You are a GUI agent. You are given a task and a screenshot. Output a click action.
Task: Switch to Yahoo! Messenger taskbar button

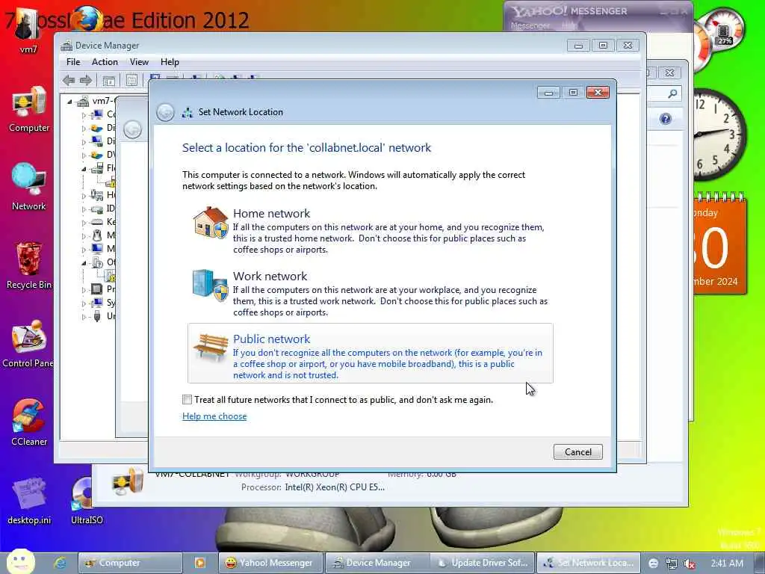click(x=270, y=563)
